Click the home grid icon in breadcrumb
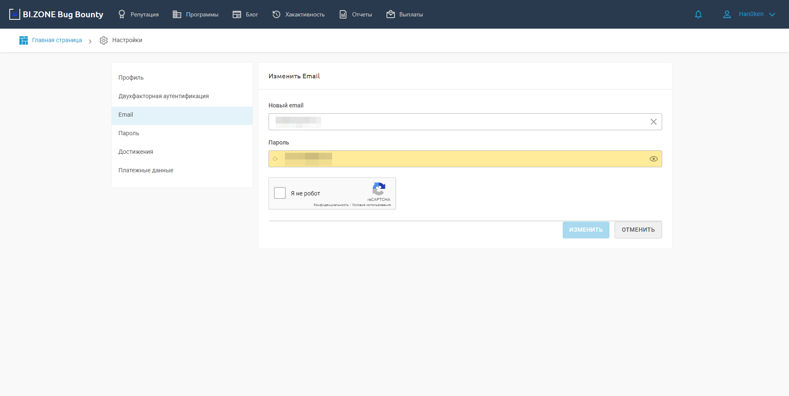This screenshot has height=396, width=789. [x=24, y=40]
